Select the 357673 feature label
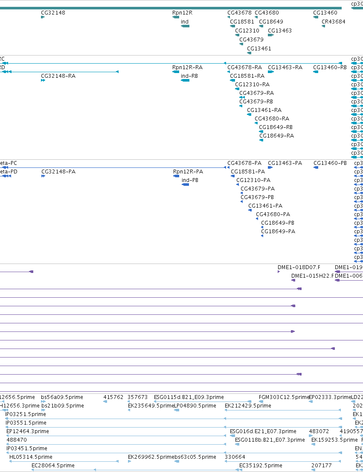The image size is (363, 472). [138, 397]
